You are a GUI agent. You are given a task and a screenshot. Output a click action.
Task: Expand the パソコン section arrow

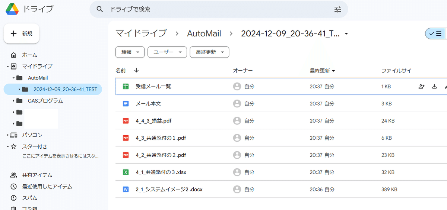coord(8,135)
